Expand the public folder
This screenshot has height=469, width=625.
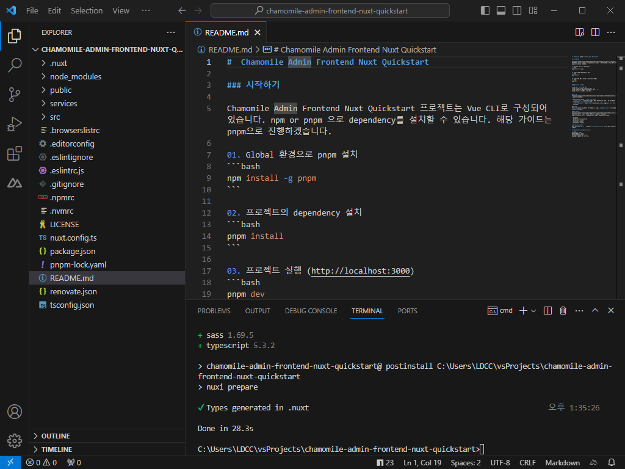tap(107, 90)
